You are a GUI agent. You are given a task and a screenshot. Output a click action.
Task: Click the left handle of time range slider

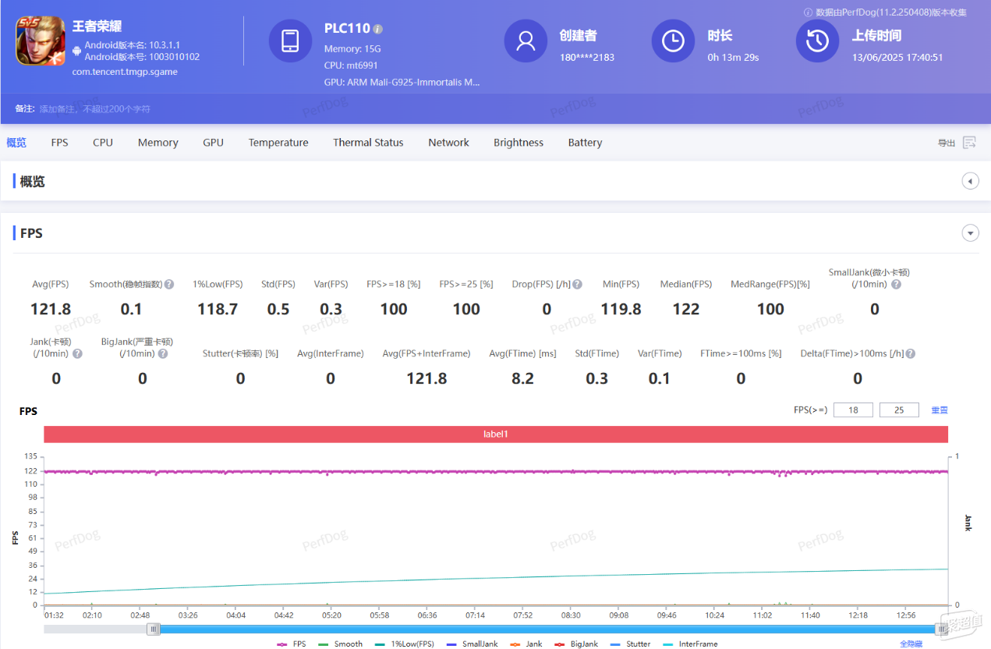(154, 629)
